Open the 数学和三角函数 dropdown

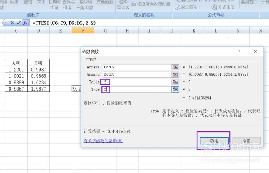[86, 5]
